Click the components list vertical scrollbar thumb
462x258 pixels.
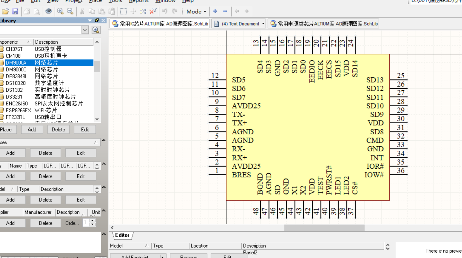coord(97,66)
